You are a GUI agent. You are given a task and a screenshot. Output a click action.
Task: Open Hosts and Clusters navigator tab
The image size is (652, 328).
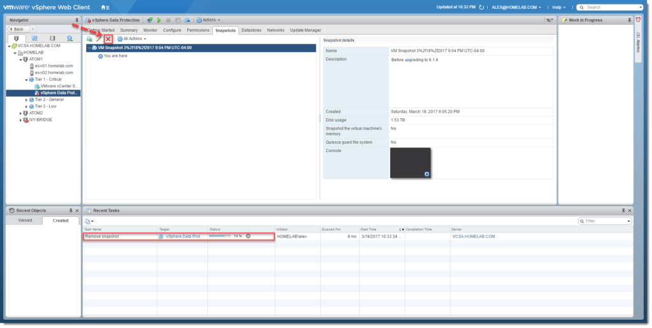click(x=16, y=38)
